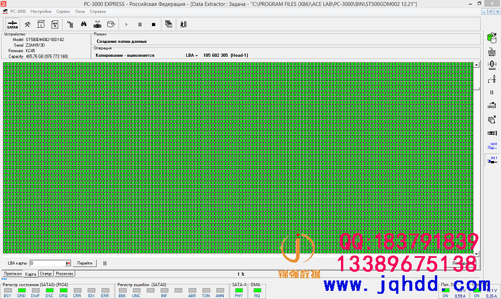Image resolution: width=501 pixels, height=299 pixels.
Task: Open the Настройки menu
Action: coord(41,12)
